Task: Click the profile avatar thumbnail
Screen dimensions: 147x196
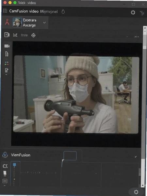Action: coord(17,22)
